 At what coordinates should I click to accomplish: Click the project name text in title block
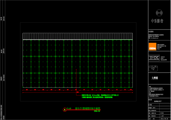[158, 101]
